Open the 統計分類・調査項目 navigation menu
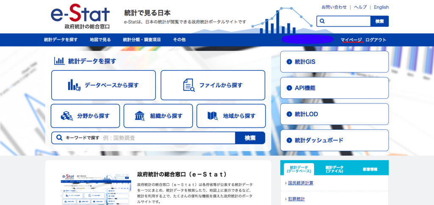434x205 pixels. pyautogui.click(x=142, y=40)
